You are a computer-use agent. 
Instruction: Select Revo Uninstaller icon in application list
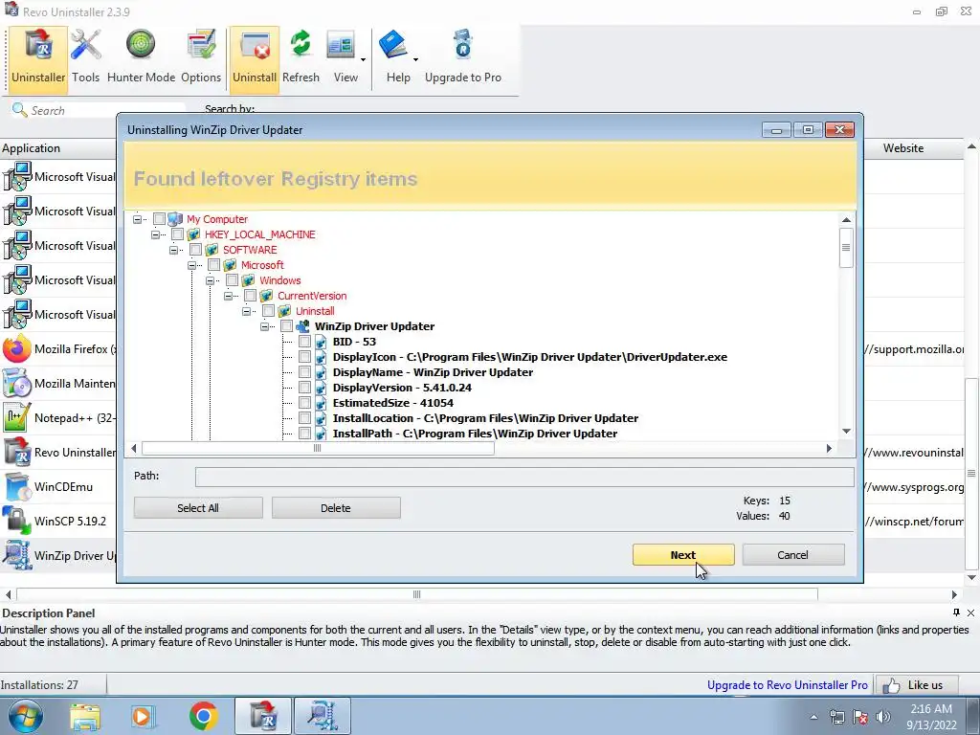click(x=17, y=452)
